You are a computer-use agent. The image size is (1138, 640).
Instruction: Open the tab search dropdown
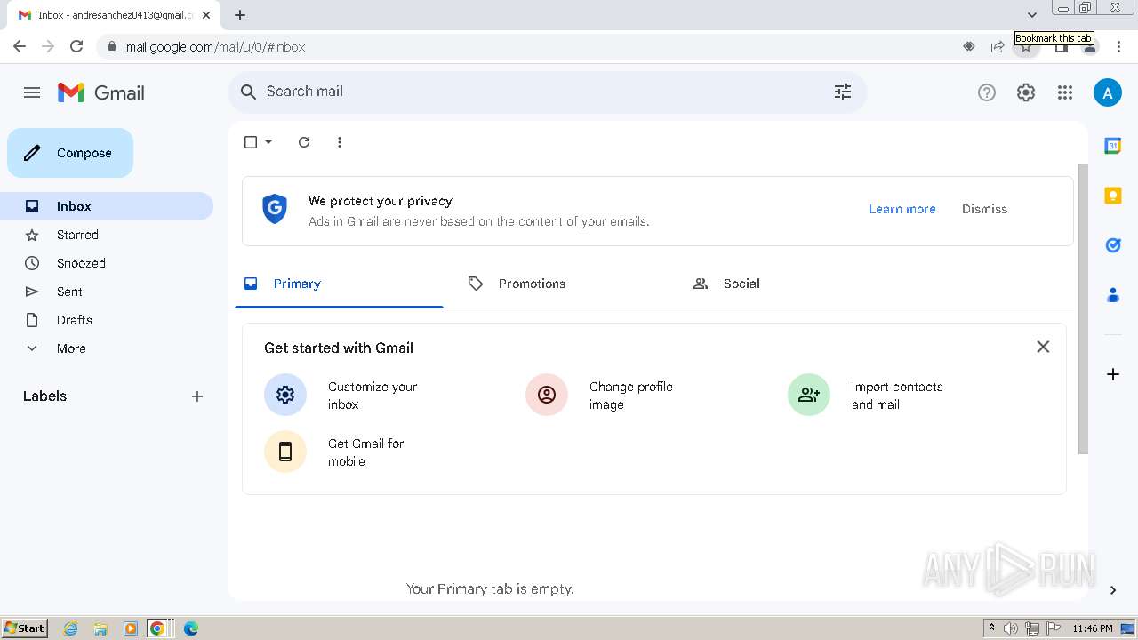(1031, 14)
